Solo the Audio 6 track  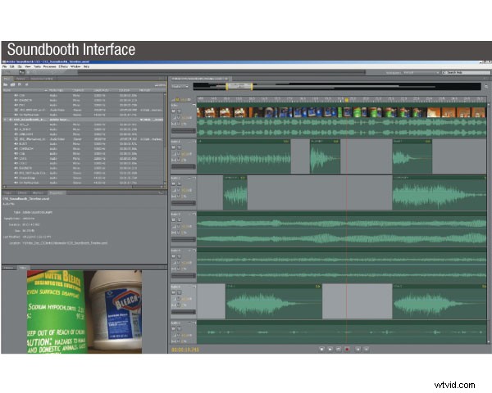coord(179,329)
